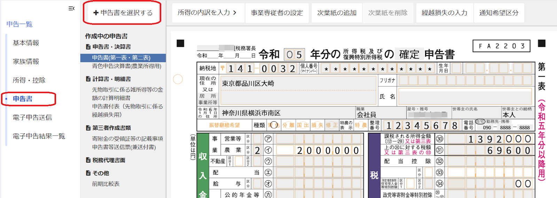Toggle 損失 type option
The width and height of the screenshot is (557, 198).
317,125
